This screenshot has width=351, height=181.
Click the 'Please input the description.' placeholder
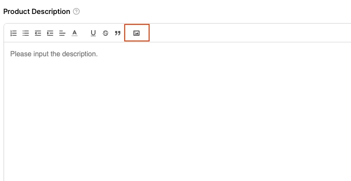click(54, 54)
